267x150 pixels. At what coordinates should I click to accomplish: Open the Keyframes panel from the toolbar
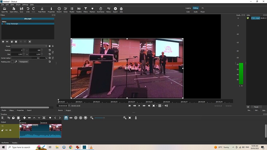tap(101, 10)
